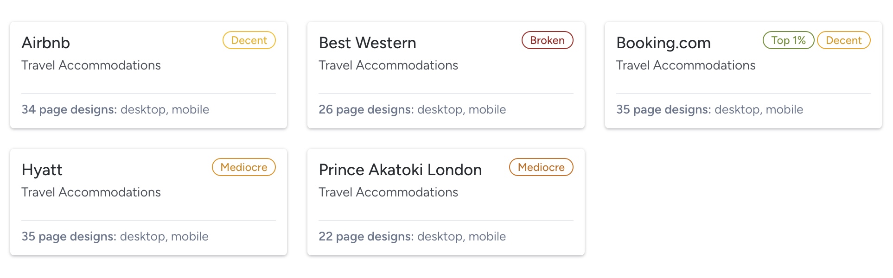The width and height of the screenshot is (893, 278).
Task: Click Travel Accommodations under Airbnb
Action: pos(91,65)
